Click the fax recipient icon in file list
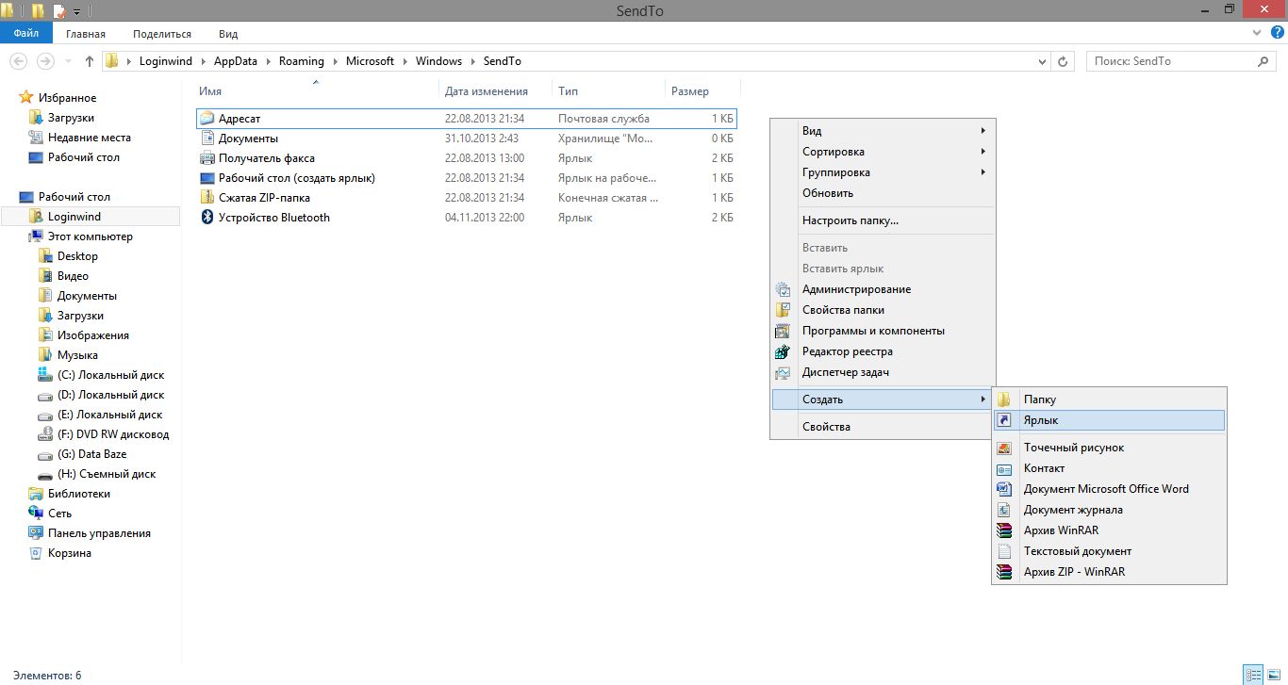The width and height of the screenshot is (1288, 685). pyautogui.click(x=207, y=158)
